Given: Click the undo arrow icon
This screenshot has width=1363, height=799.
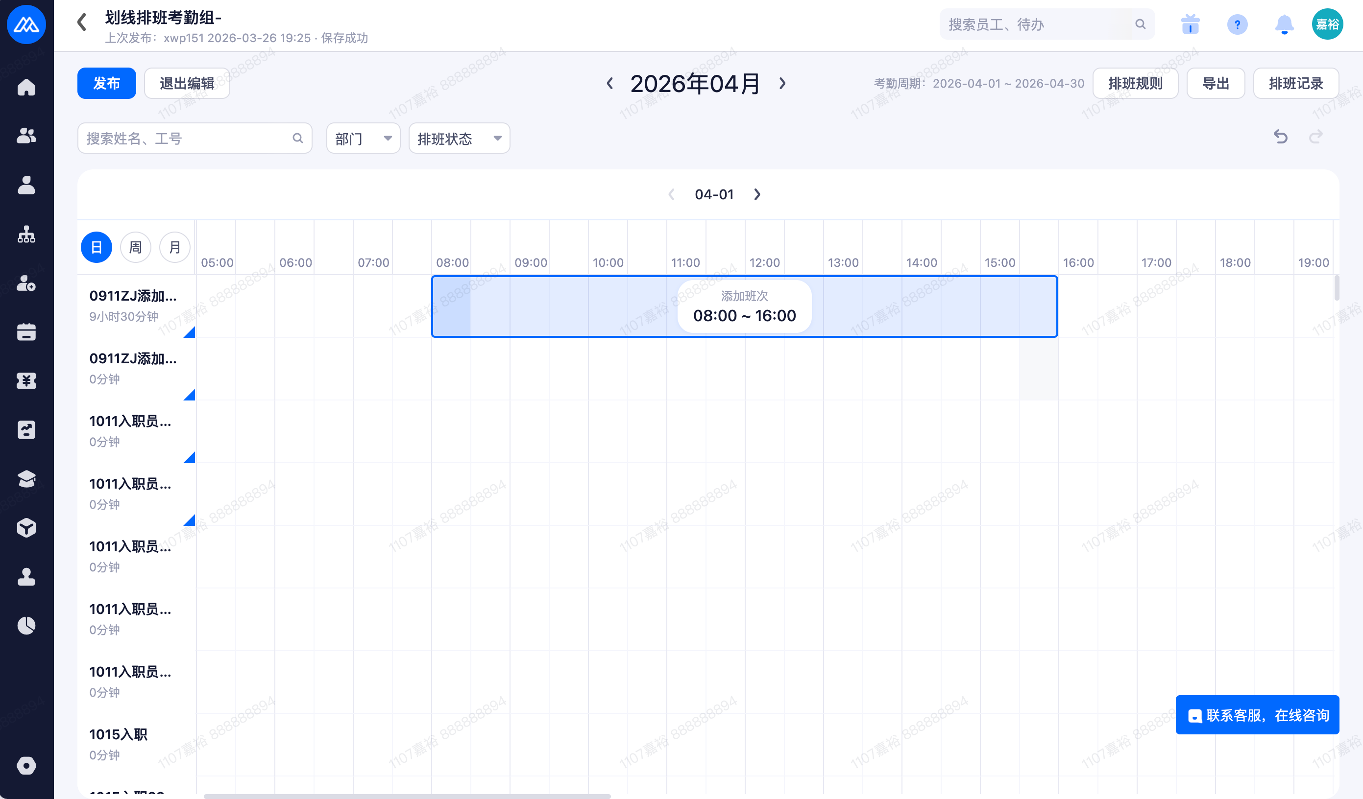Looking at the screenshot, I should 1280,137.
